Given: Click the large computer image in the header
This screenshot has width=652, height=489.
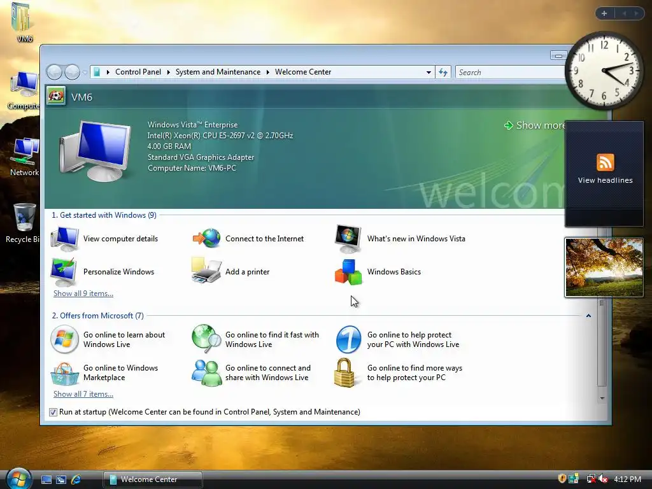Looking at the screenshot, I should click(95, 152).
